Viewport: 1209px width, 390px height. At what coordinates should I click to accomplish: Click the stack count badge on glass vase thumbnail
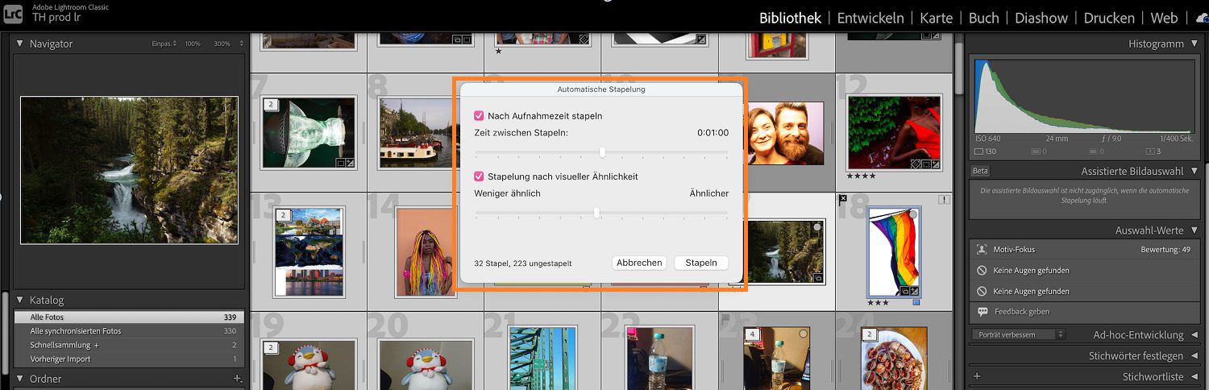[272, 104]
